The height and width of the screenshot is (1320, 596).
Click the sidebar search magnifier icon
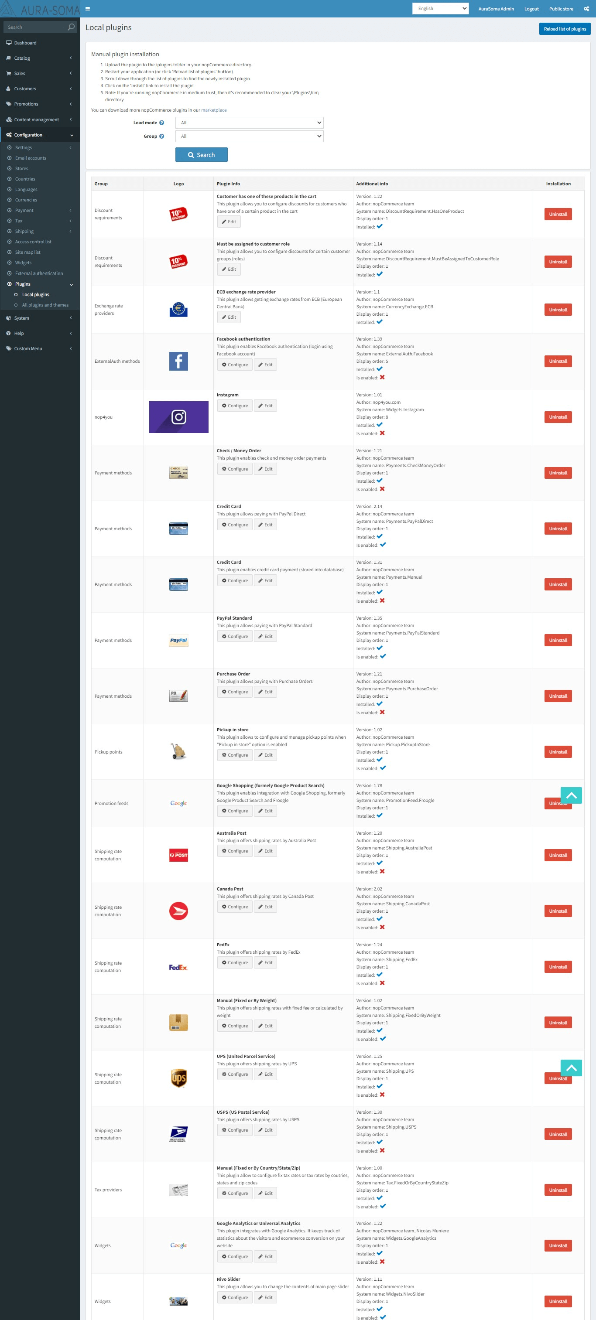point(71,27)
